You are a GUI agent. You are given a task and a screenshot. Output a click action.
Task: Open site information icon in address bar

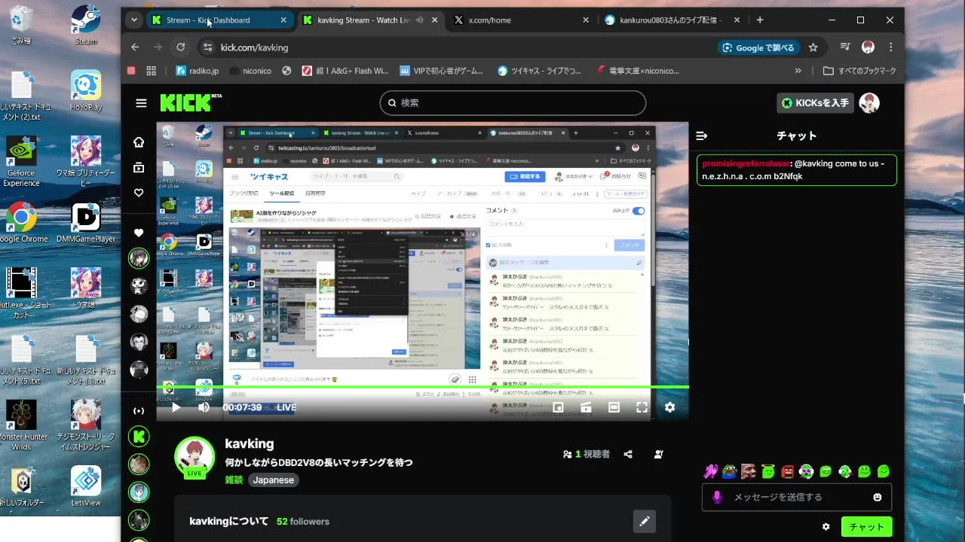click(207, 47)
